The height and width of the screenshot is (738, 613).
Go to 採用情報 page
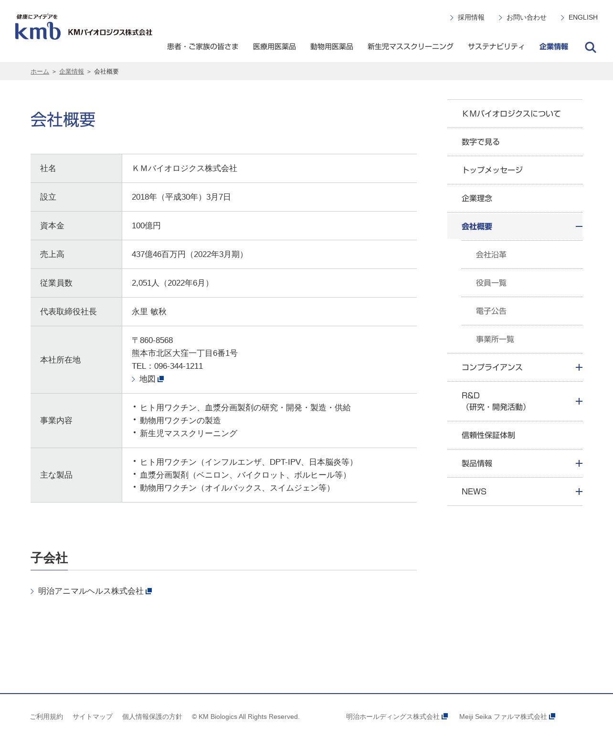pyautogui.click(x=471, y=17)
